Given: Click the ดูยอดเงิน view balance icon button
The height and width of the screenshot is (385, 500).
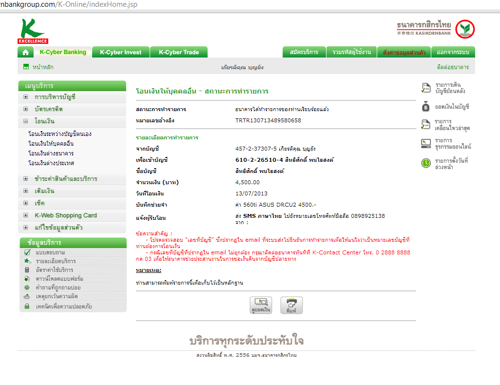Looking at the screenshot, I should (261, 305).
